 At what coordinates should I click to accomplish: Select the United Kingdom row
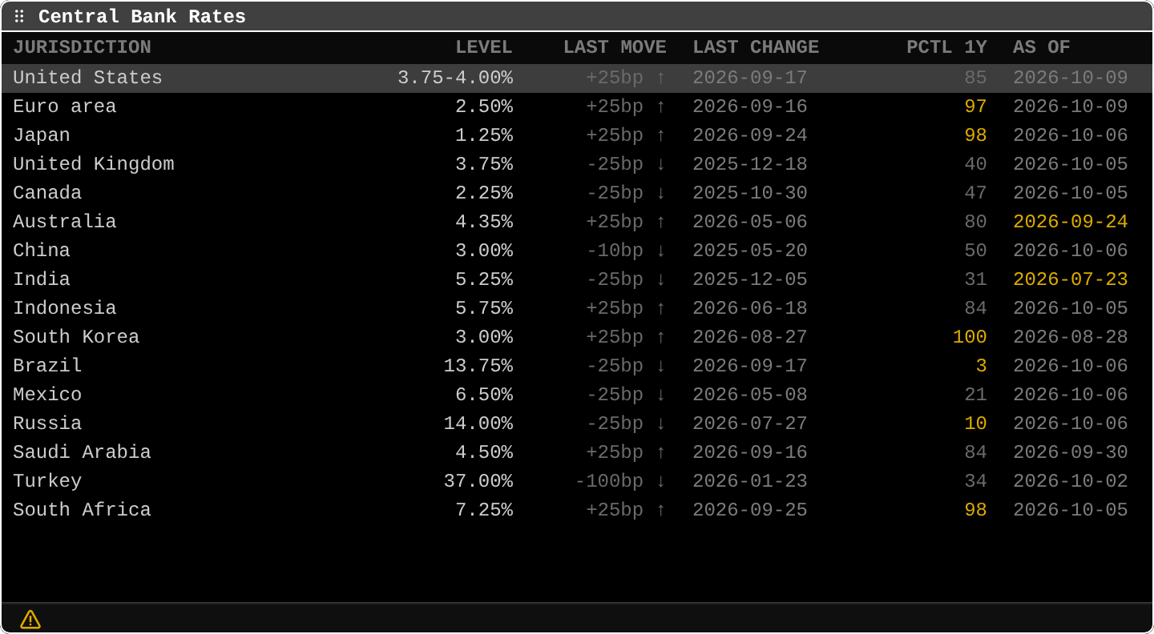coord(577,164)
